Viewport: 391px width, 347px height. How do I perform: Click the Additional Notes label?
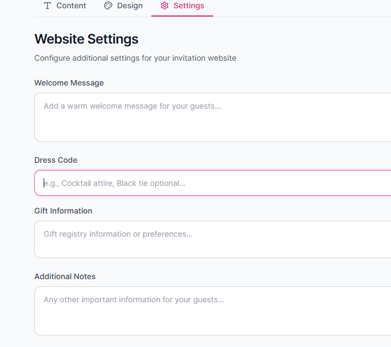[65, 276]
